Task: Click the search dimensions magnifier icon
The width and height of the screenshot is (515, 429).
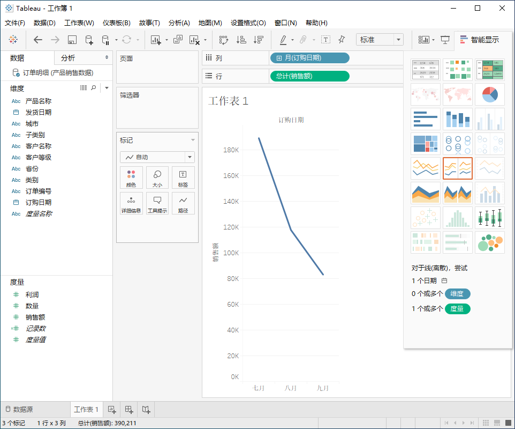Action: pos(94,87)
